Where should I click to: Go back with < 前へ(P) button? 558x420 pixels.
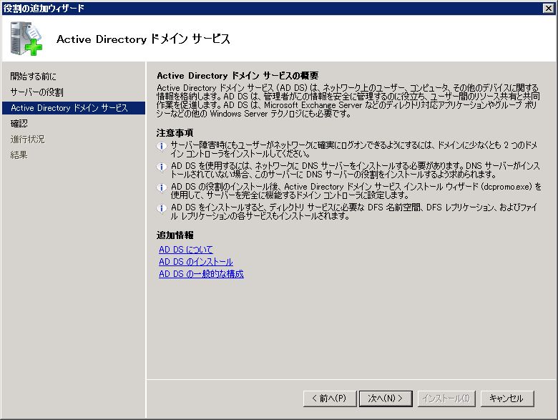tap(330, 399)
